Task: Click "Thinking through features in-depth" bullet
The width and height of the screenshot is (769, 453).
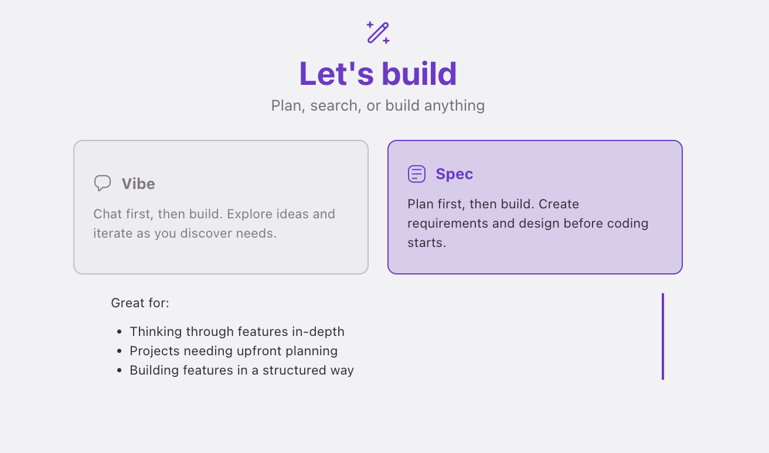Action: (237, 332)
